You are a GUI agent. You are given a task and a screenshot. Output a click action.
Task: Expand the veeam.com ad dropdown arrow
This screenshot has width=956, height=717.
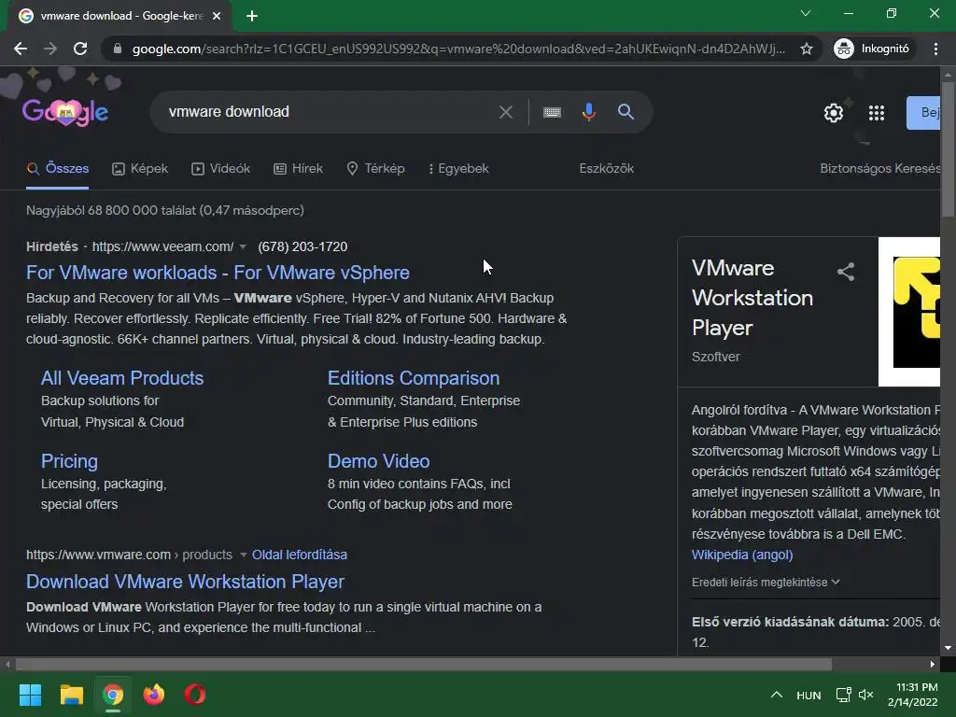243,246
